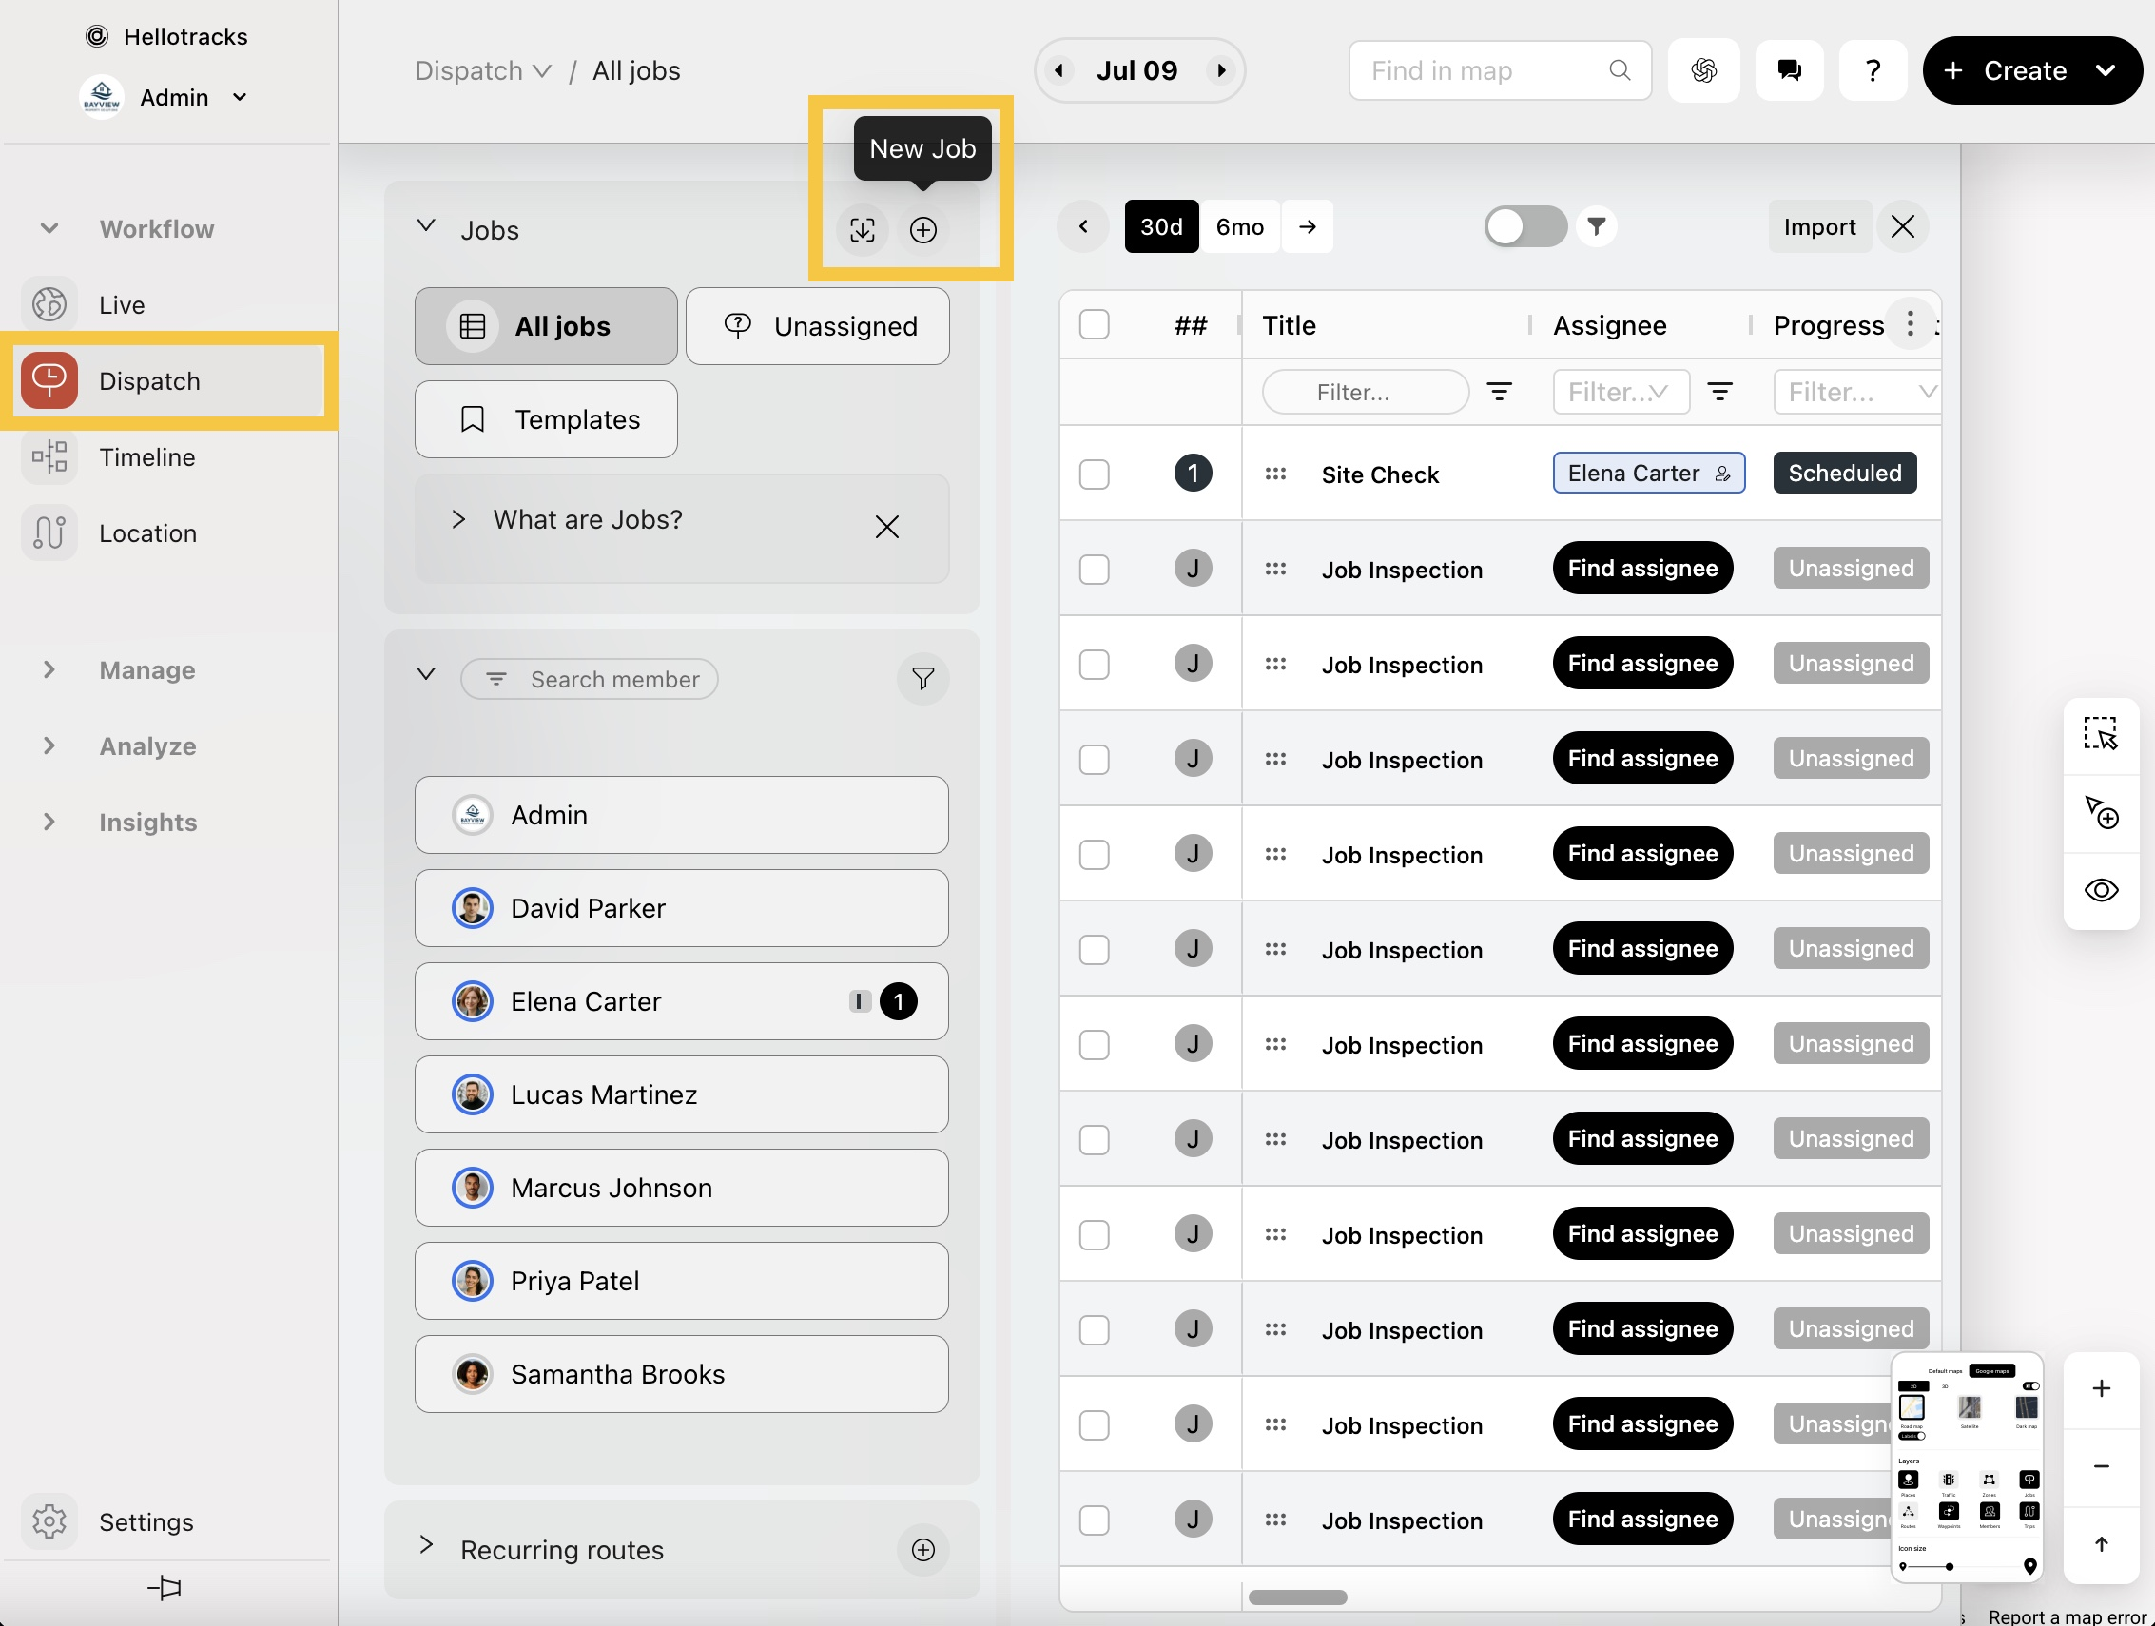
Task: Click the Find in map search field
Action: point(1500,70)
